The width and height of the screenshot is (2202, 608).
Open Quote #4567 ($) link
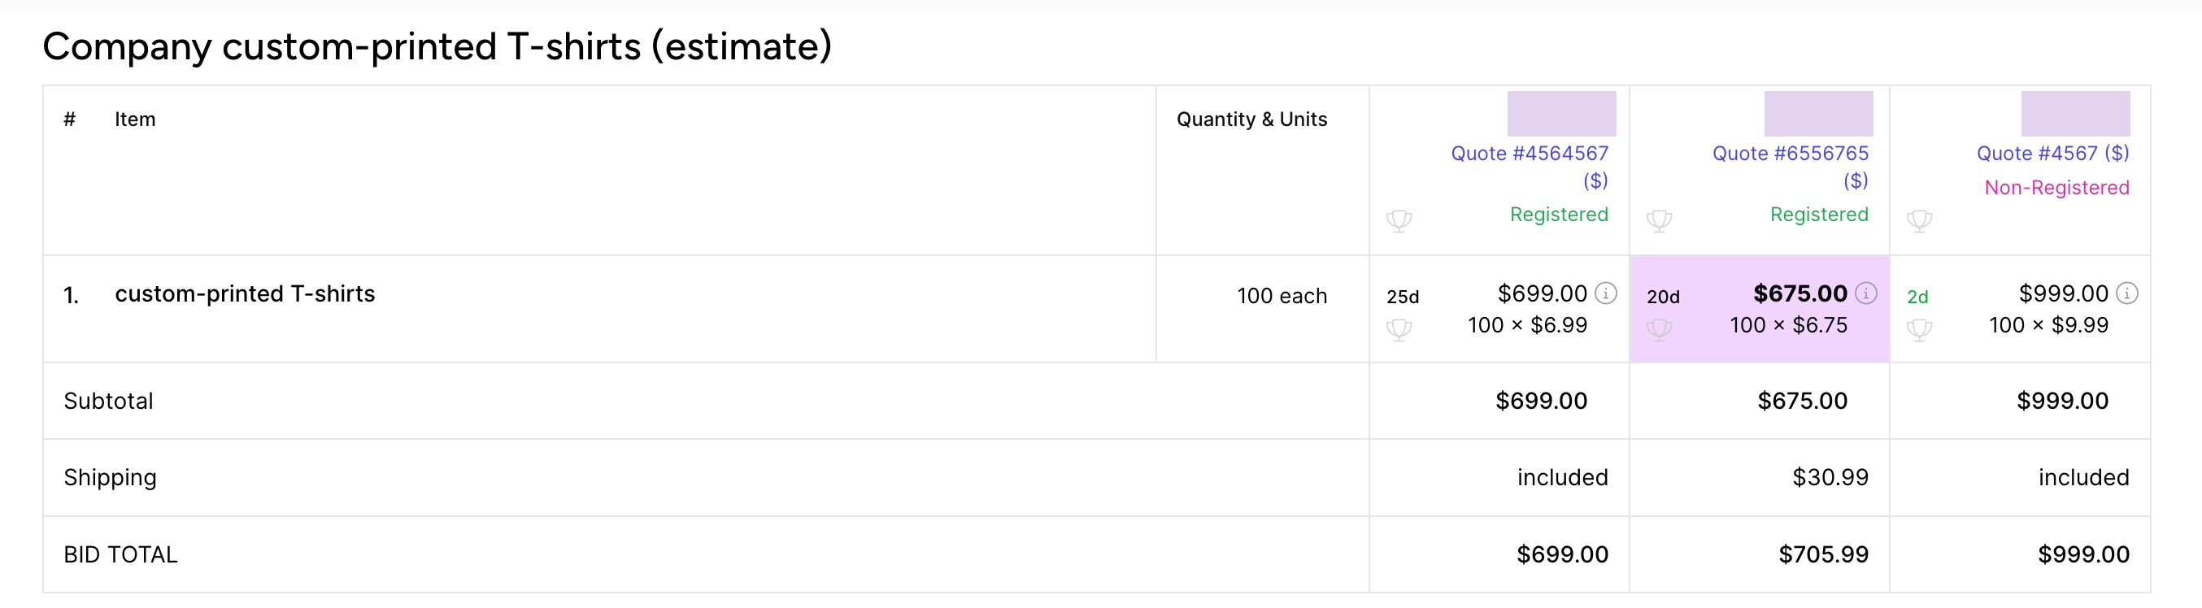(2052, 154)
